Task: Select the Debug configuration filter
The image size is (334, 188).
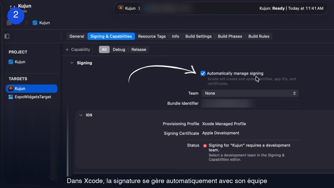Action: click(x=119, y=49)
